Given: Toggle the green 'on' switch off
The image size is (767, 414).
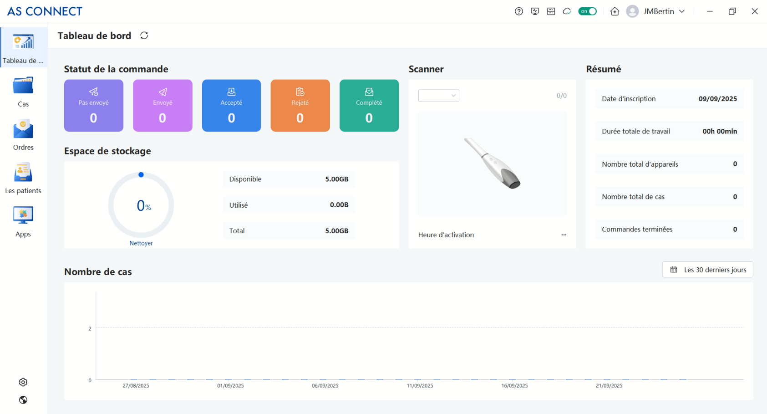Looking at the screenshot, I should pyautogui.click(x=587, y=11).
